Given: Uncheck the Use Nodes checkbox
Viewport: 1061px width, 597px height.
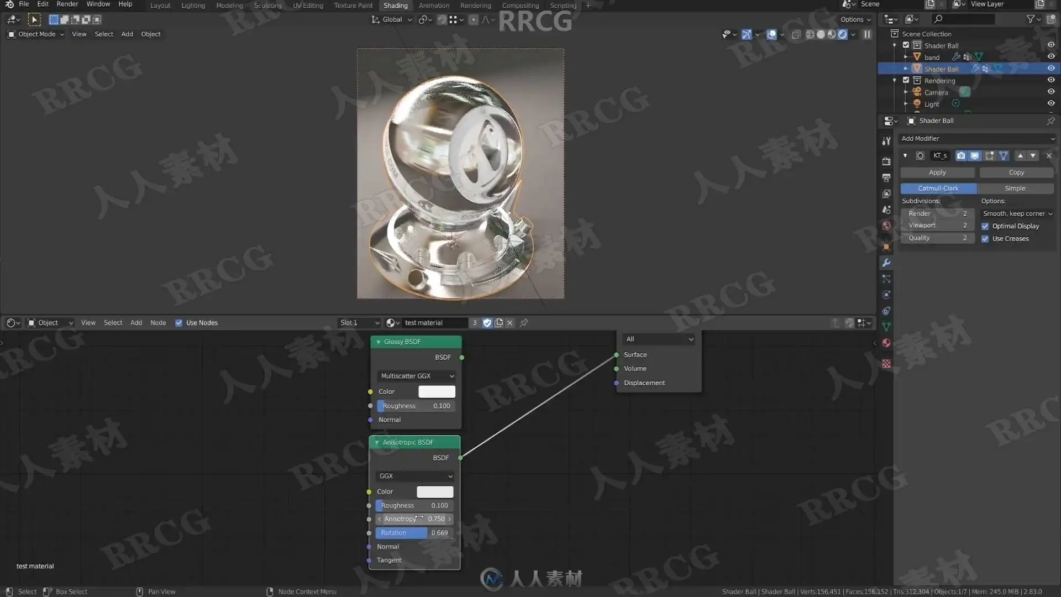Looking at the screenshot, I should pos(178,323).
